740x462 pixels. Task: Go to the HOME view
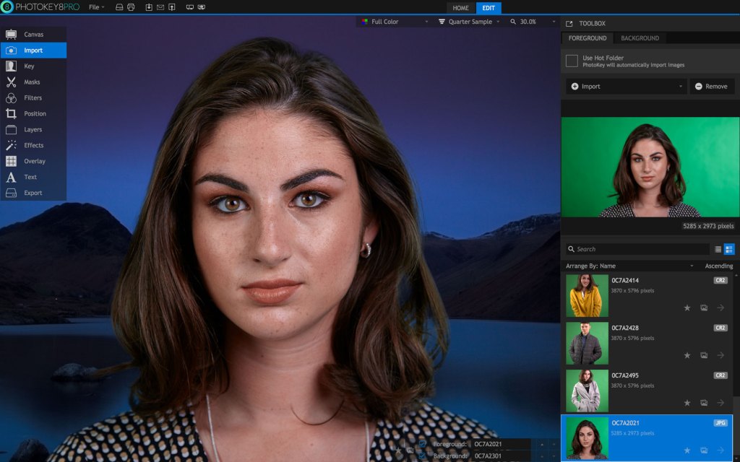pyautogui.click(x=460, y=8)
